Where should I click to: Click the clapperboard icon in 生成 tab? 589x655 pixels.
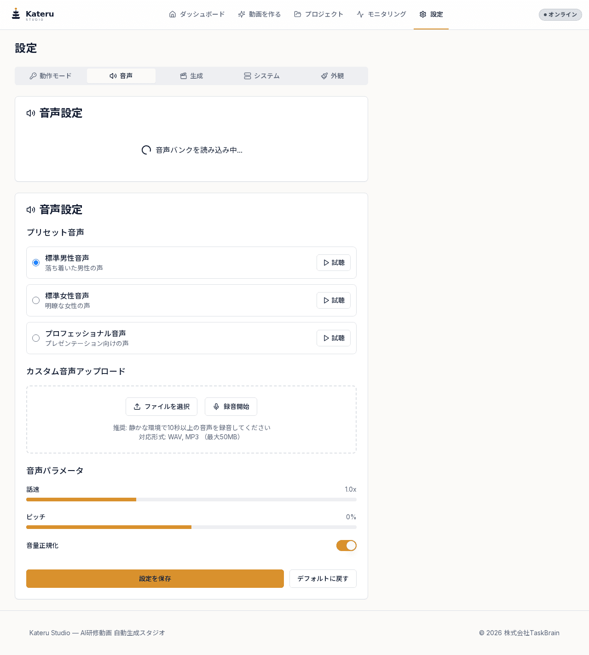pyautogui.click(x=184, y=76)
